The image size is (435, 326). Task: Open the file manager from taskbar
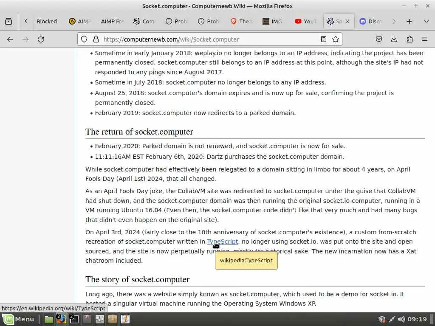click(49, 319)
